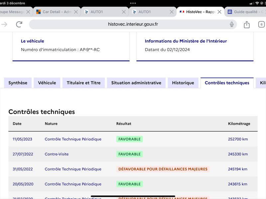This screenshot has width=266, height=199.
Task: Click the date 11/05/2023
Action: pyautogui.click(x=22, y=139)
